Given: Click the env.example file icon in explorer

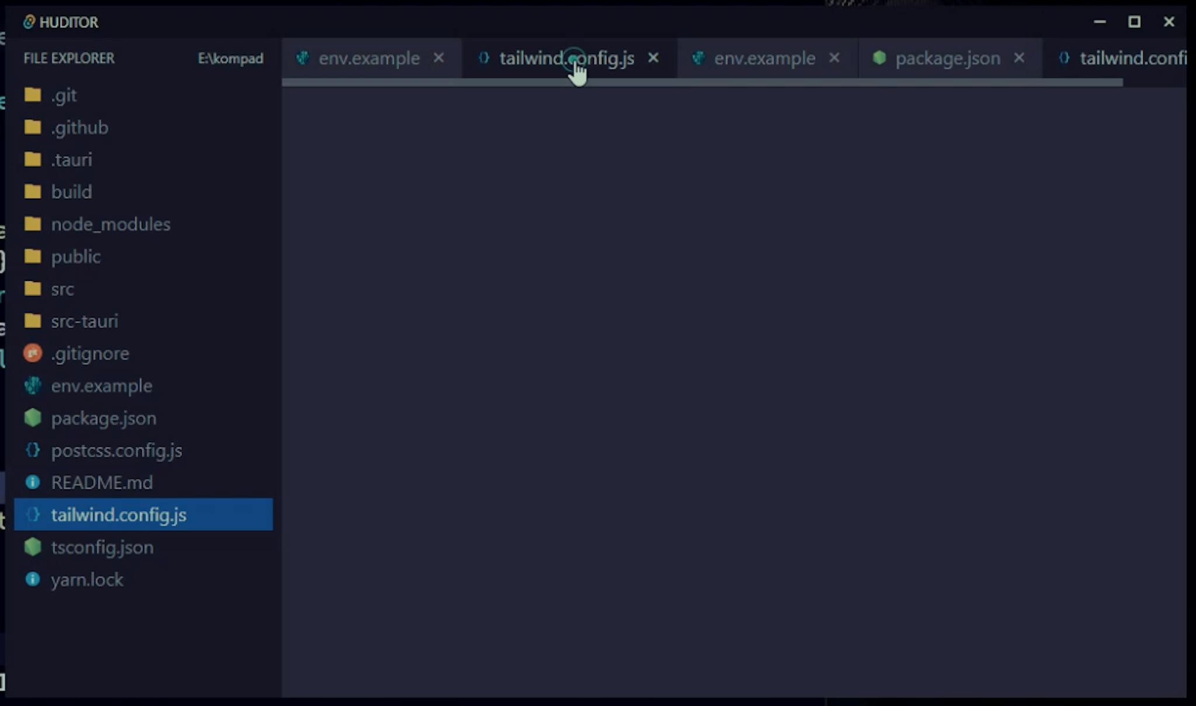Looking at the screenshot, I should [x=33, y=385].
